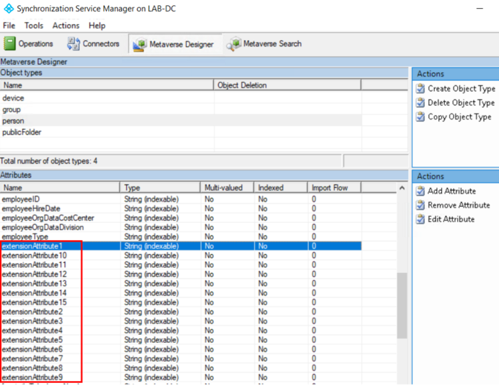Click the Create Object Type icon
The height and width of the screenshot is (385, 499).
[x=420, y=89]
